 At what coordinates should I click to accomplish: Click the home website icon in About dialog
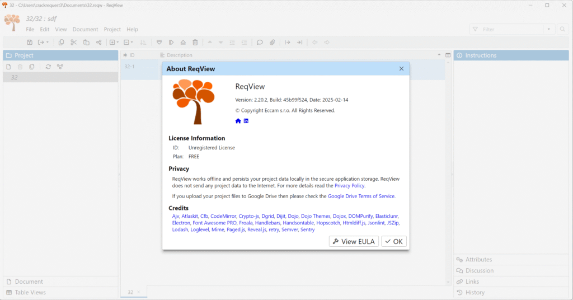pyautogui.click(x=238, y=121)
